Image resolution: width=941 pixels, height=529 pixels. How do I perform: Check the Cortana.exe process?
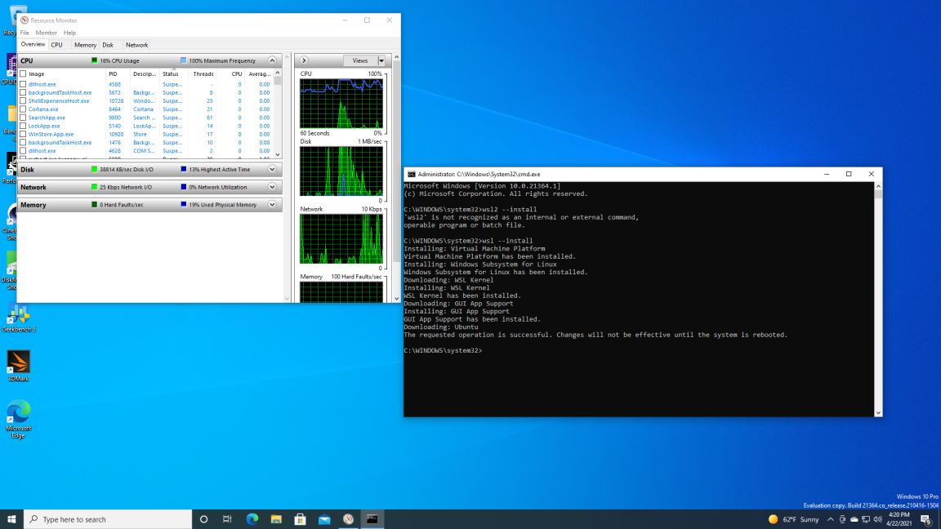(23, 109)
